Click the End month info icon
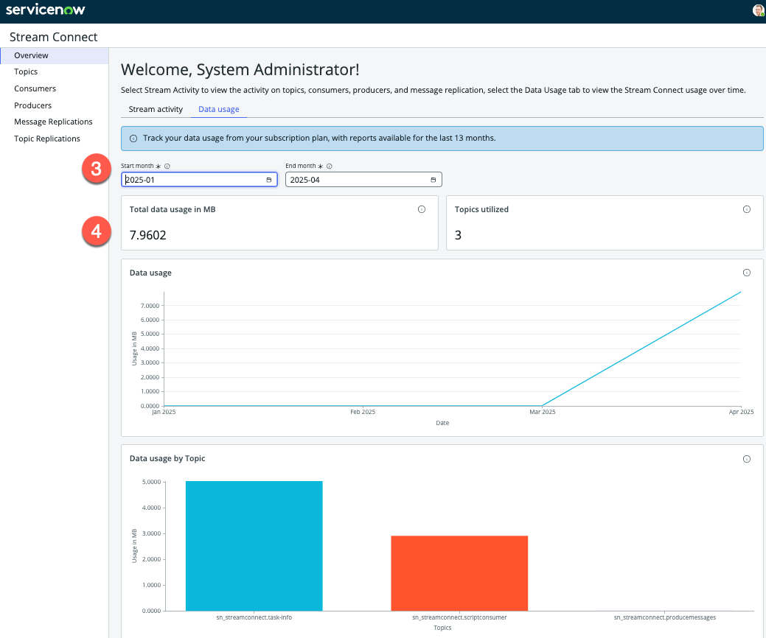Image resolution: width=766 pixels, height=638 pixels. (x=330, y=166)
